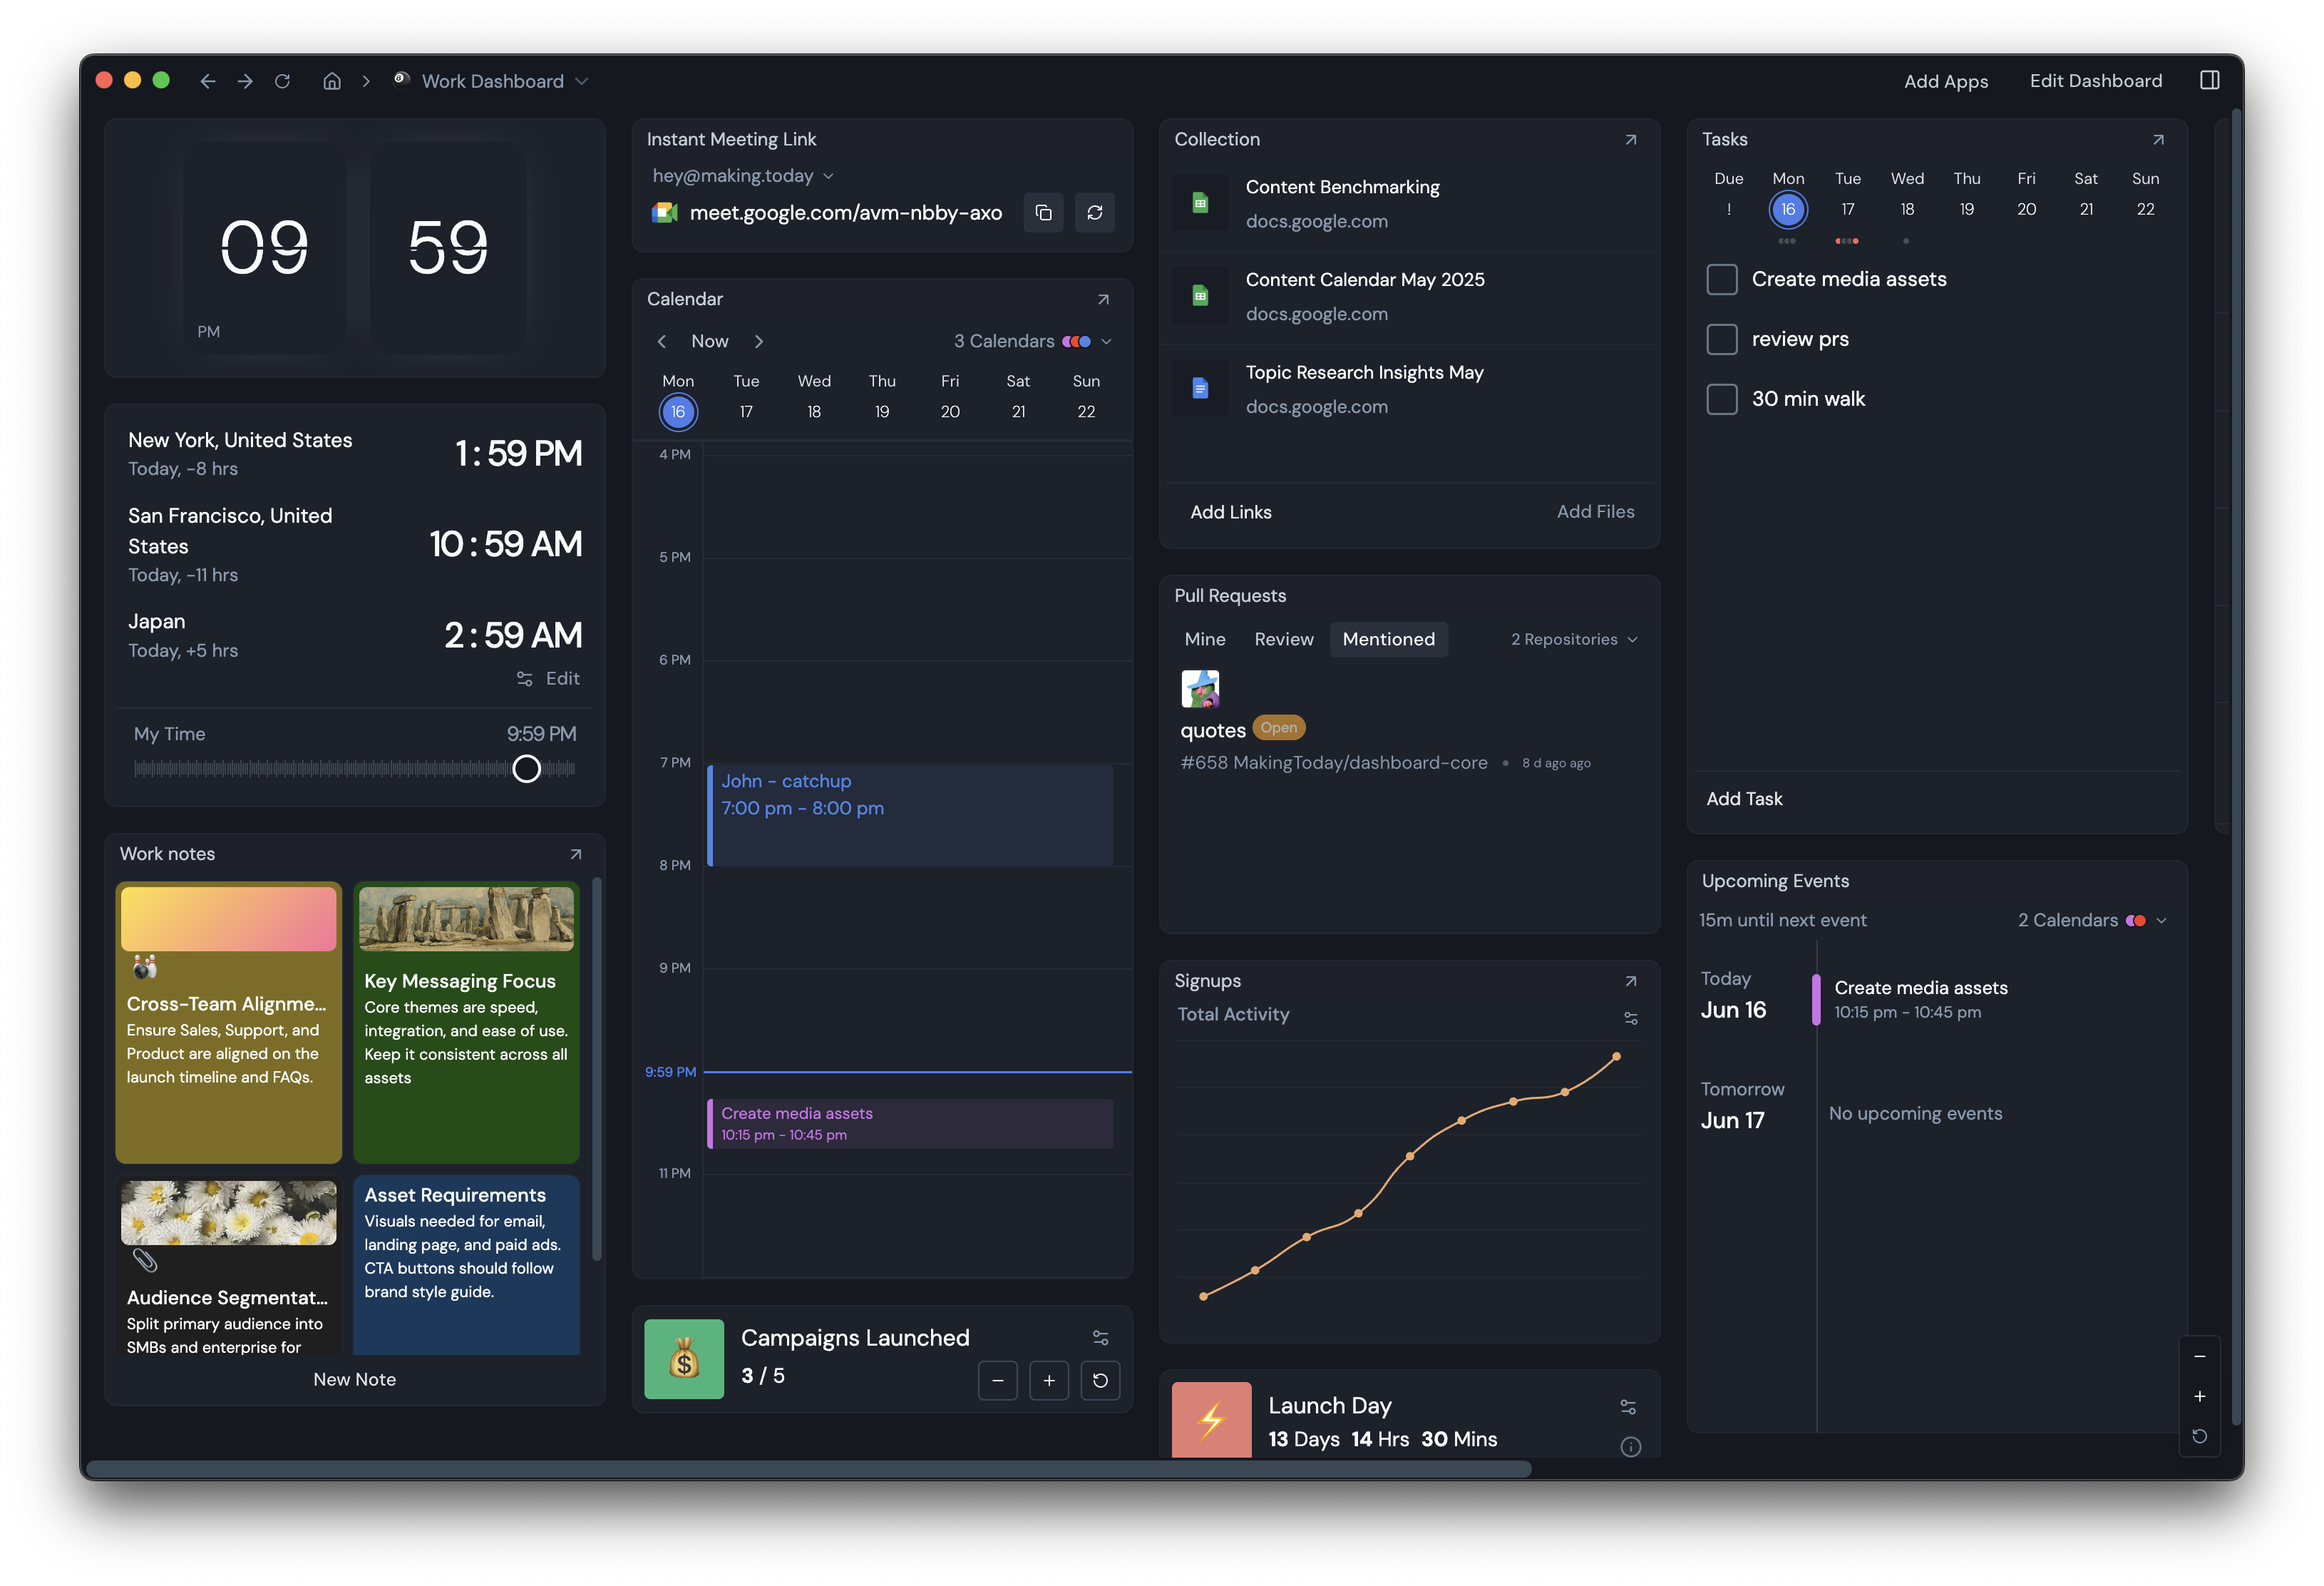This screenshot has height=1586, width=2324.
Task: Mark review prs task complete
Action: tap(1721, 339)
